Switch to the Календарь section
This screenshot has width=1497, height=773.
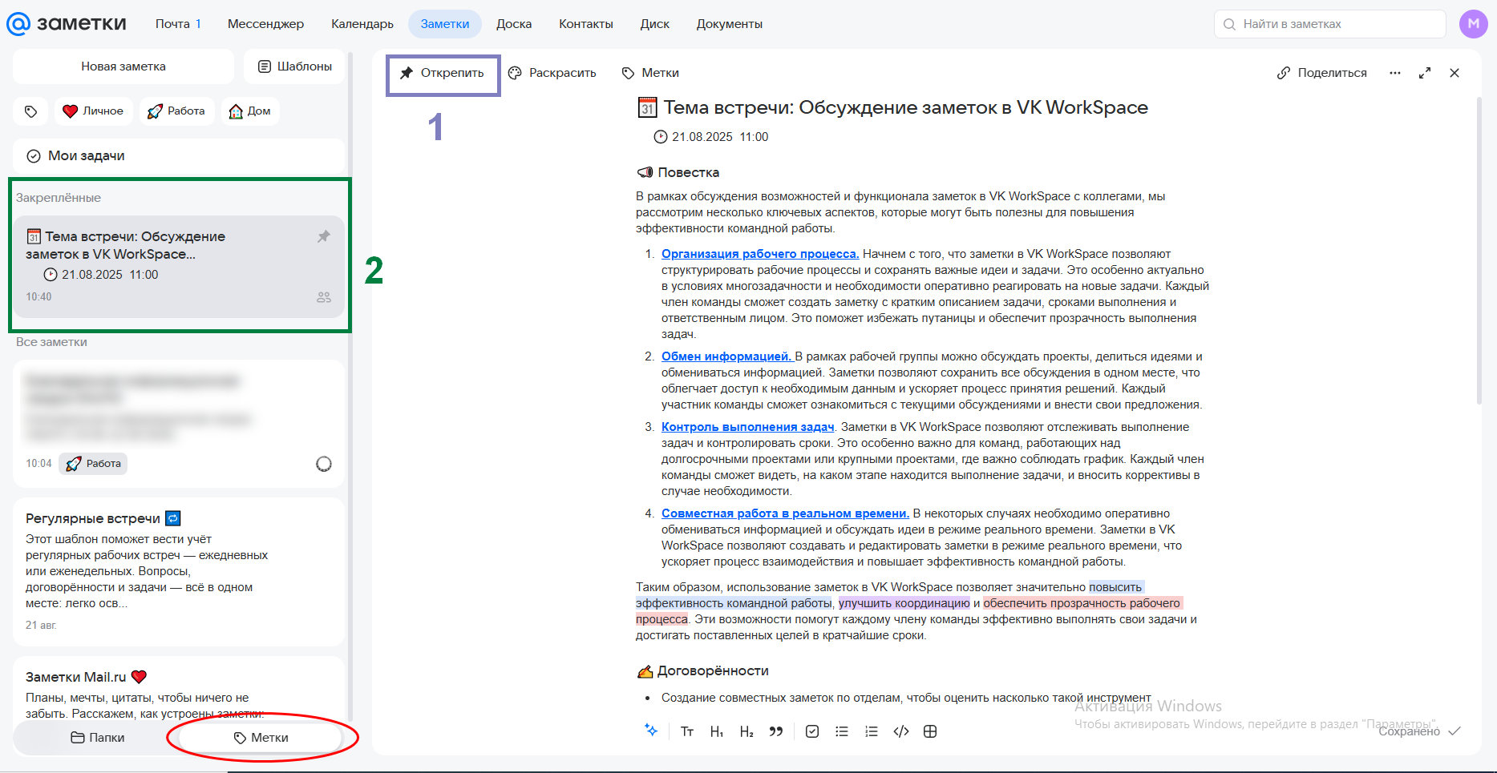362,24
